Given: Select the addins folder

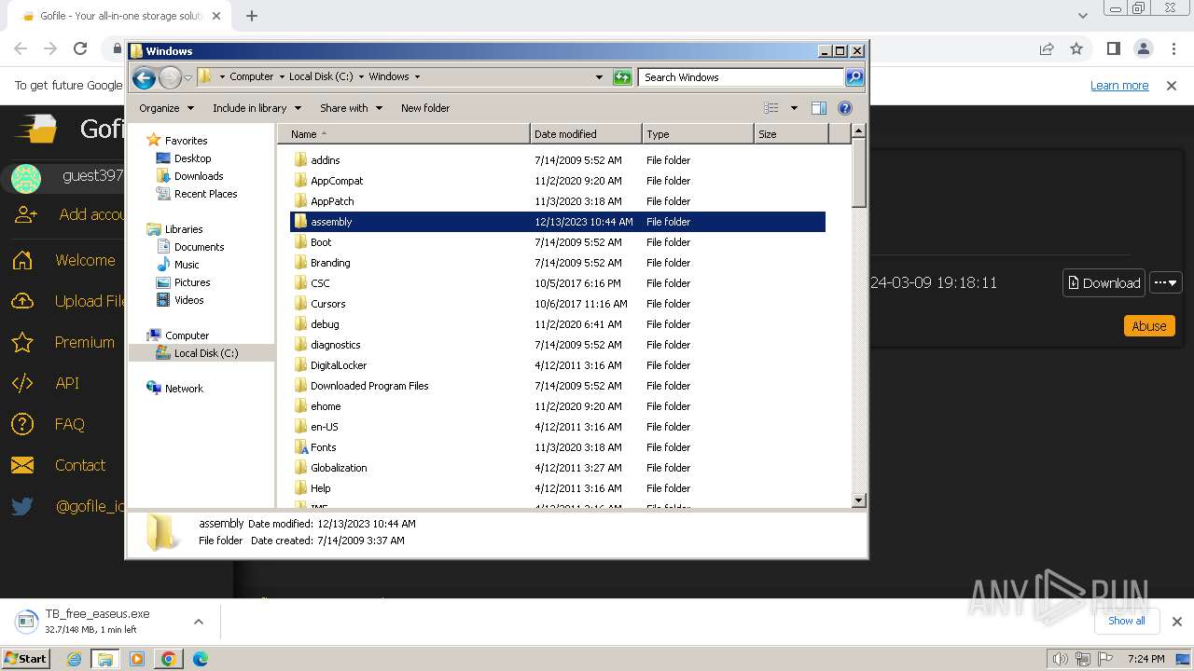Looking at the screenshot, I should pyautogui.click(x=326, y=160).
